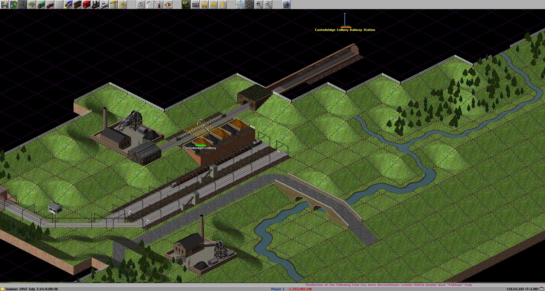Take a screenshot with camera icon

[x=195, y=5]
